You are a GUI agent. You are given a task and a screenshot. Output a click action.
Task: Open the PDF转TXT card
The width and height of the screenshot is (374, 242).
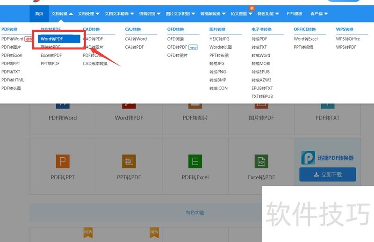[328, 118]
